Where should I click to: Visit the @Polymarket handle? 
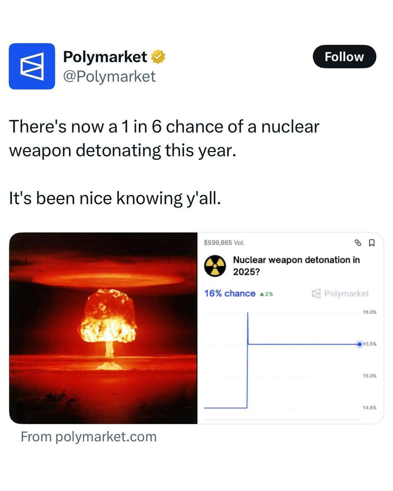pos(109,76)
